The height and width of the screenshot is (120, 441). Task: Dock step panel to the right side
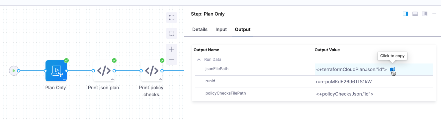[405, 14]
